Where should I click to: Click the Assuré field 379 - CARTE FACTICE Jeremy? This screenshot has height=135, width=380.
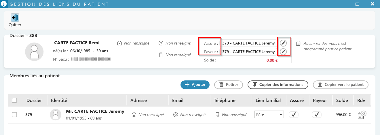248,43
